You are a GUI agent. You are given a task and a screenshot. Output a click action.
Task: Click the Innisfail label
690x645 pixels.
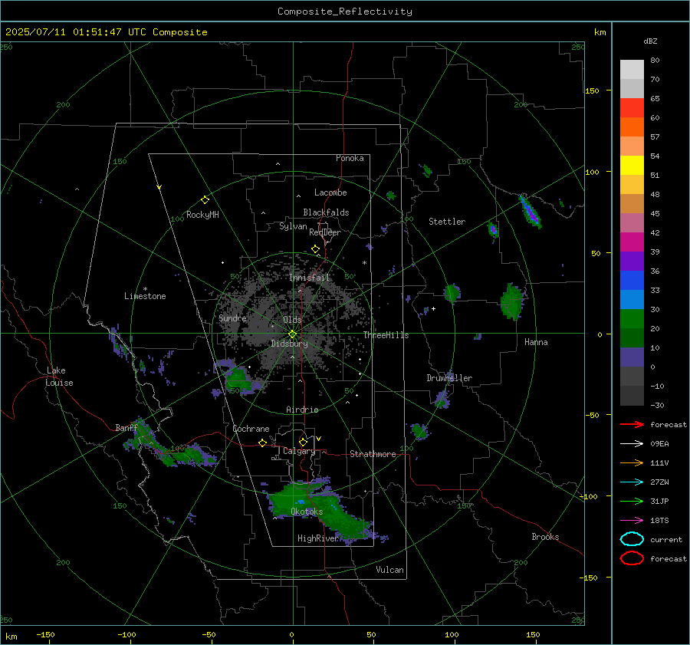click(x=309, y=278)
